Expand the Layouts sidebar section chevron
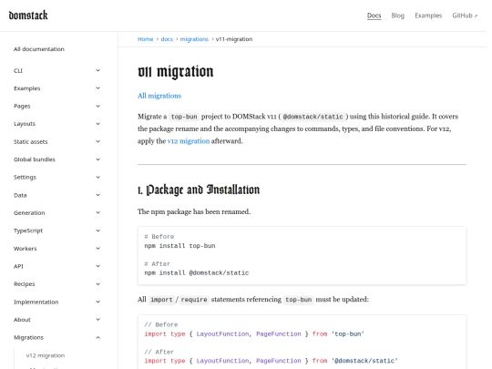 [97, 124]
